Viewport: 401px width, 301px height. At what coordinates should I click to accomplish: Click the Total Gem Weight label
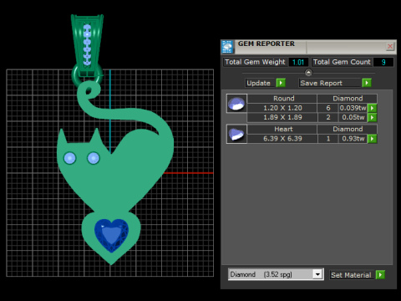click(x=255, y=62)
